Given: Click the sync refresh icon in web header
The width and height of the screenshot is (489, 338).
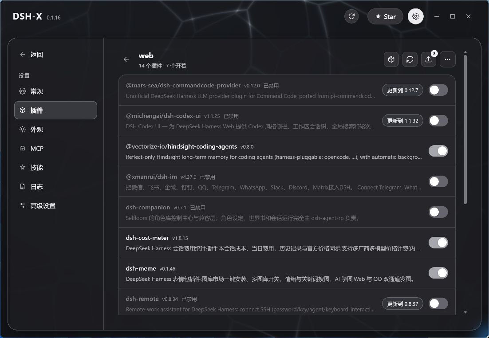Looking at the screenshot, I should click(x=410, y=59).
